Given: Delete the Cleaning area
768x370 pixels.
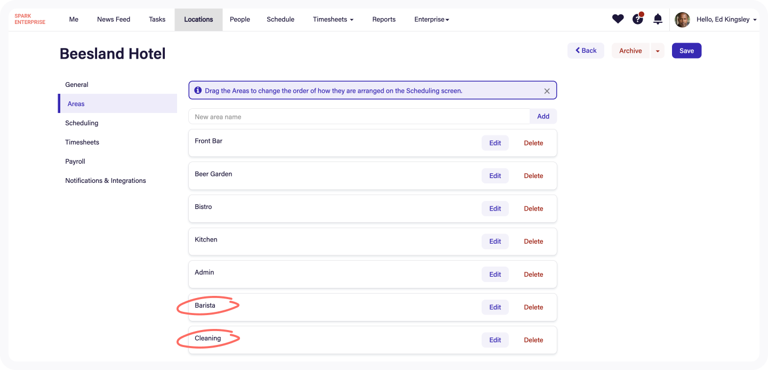Looking at the screenshot, I should pos(533,340).
